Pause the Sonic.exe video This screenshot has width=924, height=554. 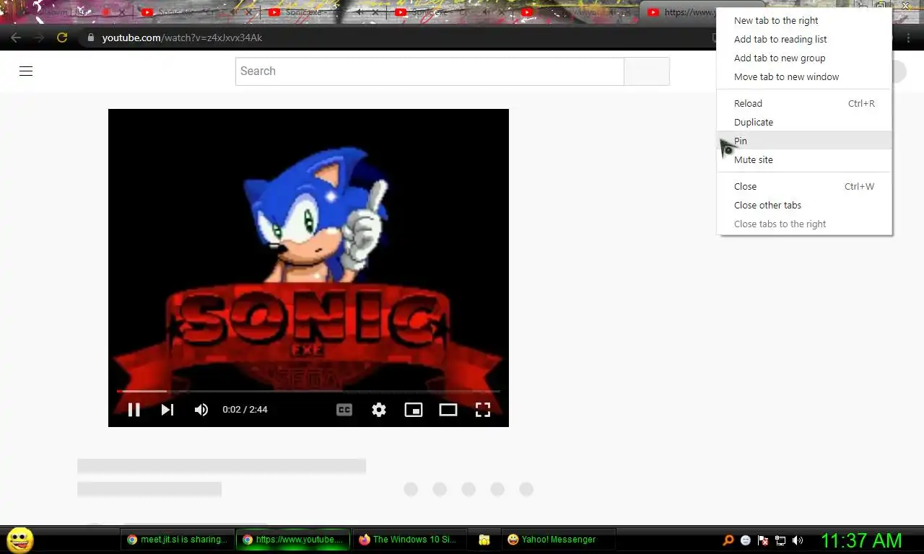pos(134,410)
